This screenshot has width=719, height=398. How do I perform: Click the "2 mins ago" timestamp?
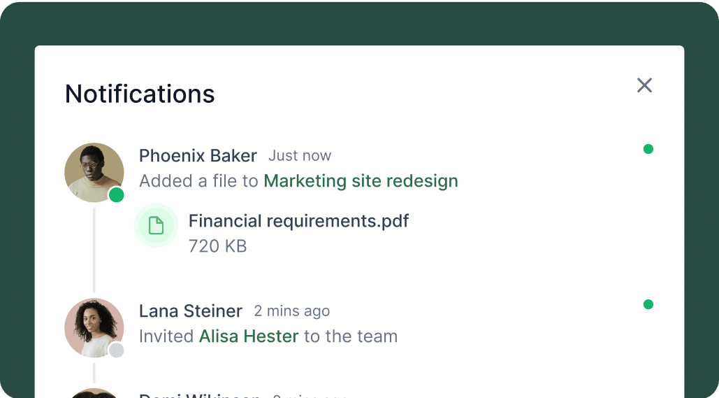pos(291,311)
